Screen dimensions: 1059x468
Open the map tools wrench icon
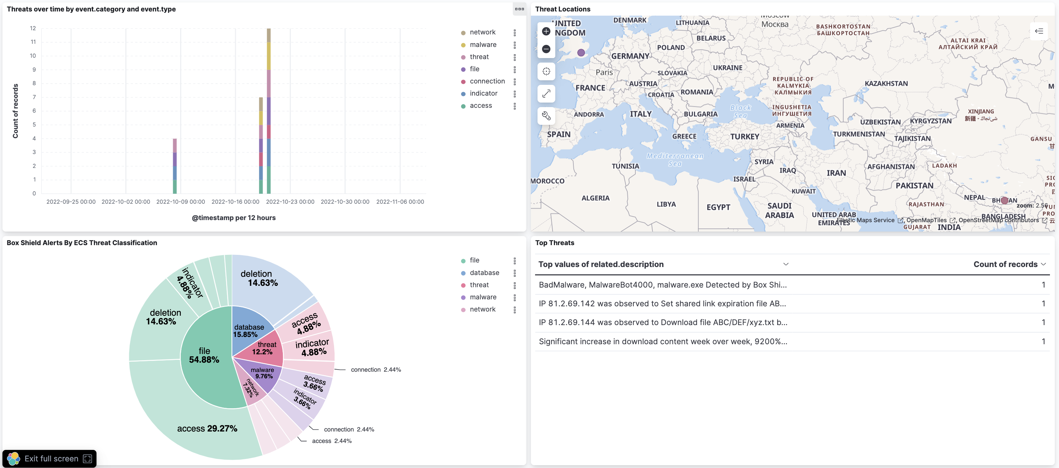546,116
